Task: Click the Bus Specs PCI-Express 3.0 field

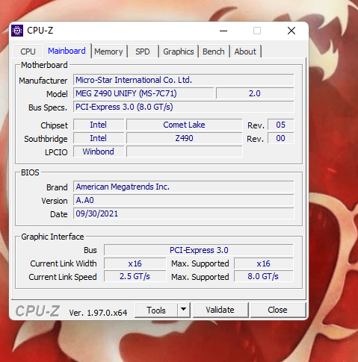Action: pyautogui.click(x=184, y=107)
